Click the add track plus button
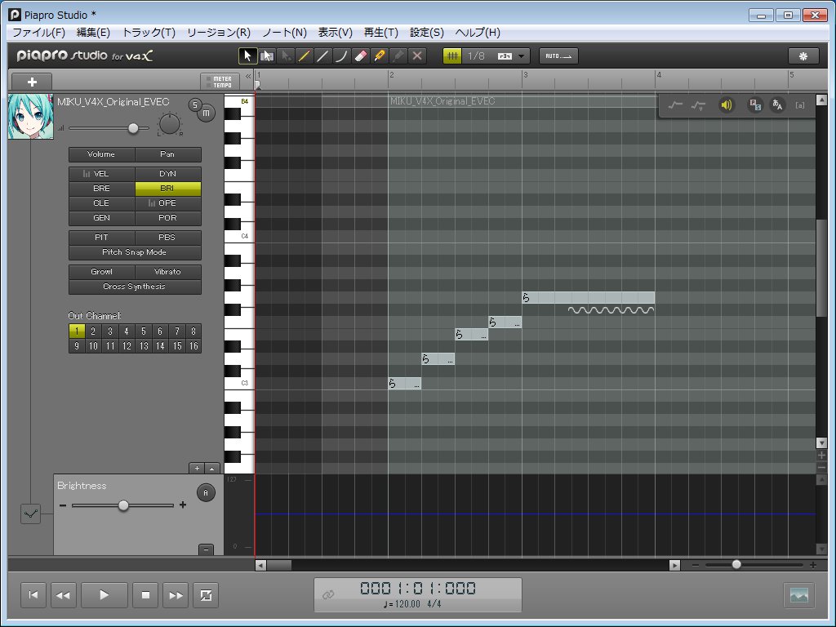The width and height of the screenshot is (836, 627). pyautogui.click(x=32, y=82)
